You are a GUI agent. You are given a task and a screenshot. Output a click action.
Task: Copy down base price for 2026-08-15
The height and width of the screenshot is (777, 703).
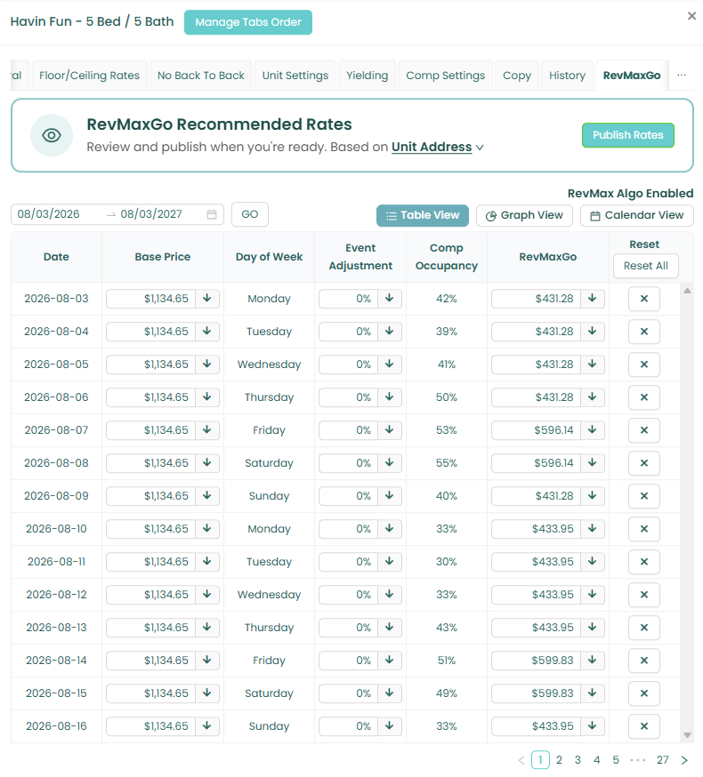point(206,693)
